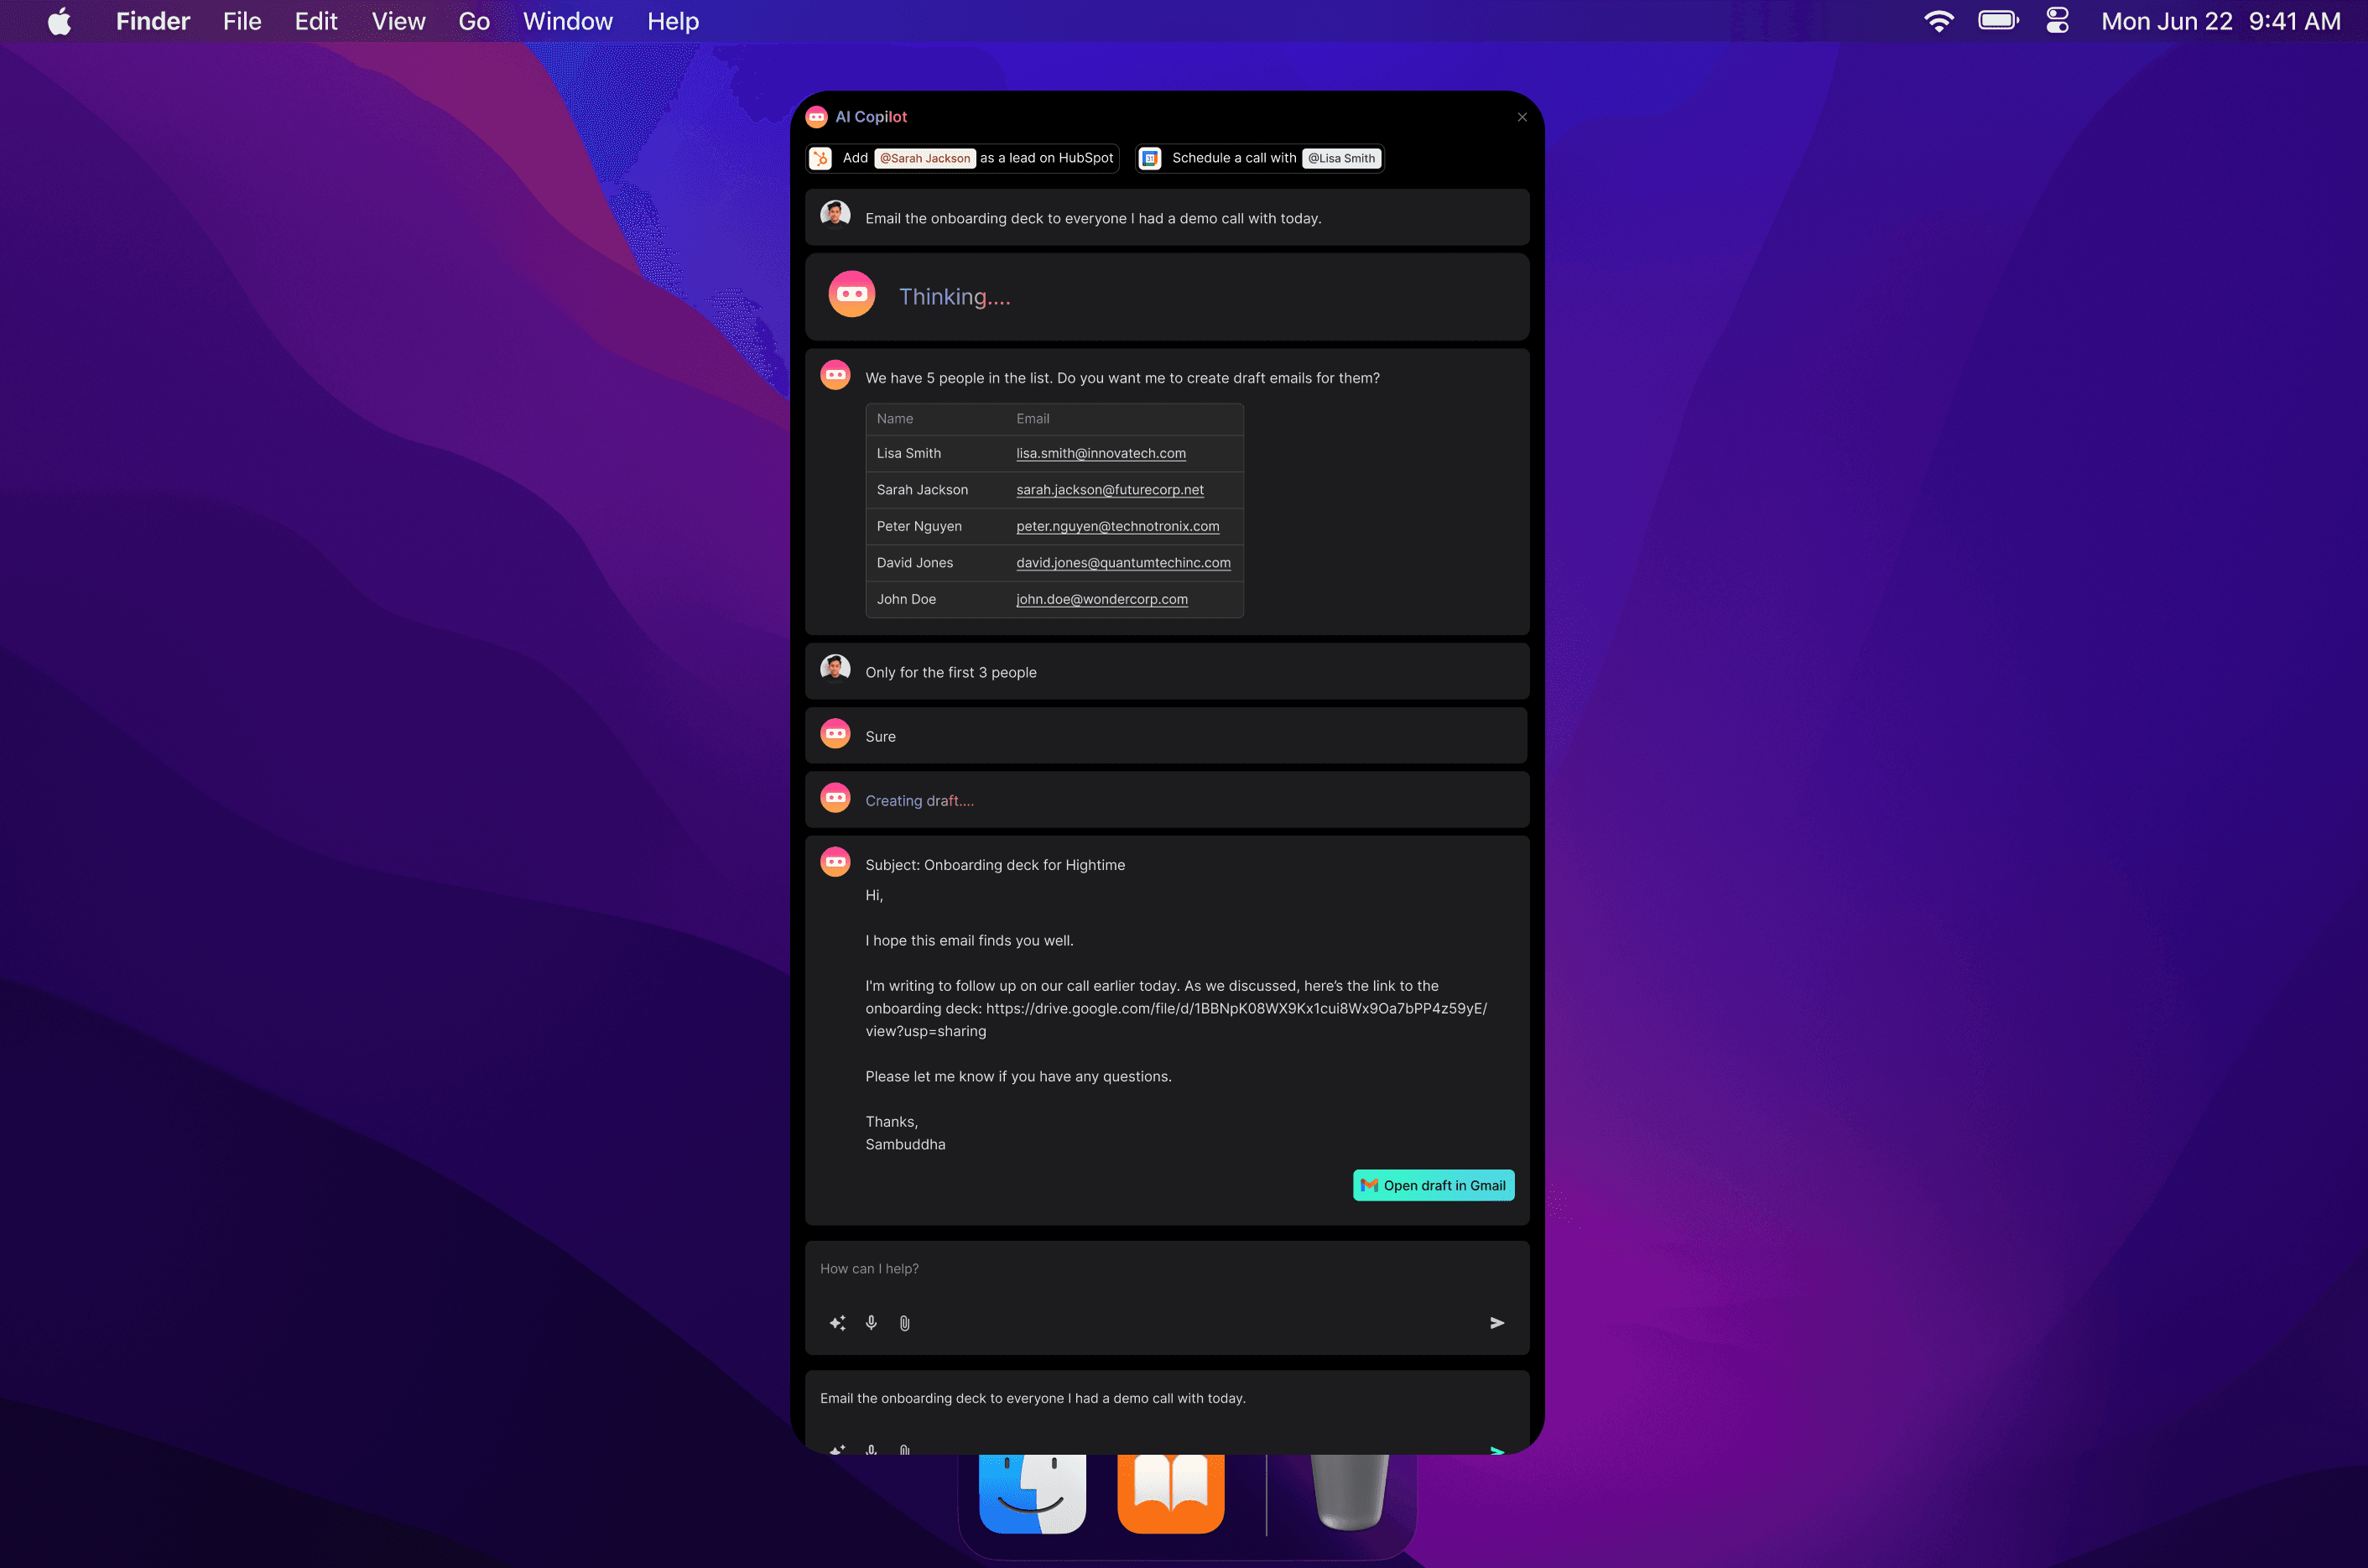
Task: Click the Email column header
Action: [x=1033, y=419]
